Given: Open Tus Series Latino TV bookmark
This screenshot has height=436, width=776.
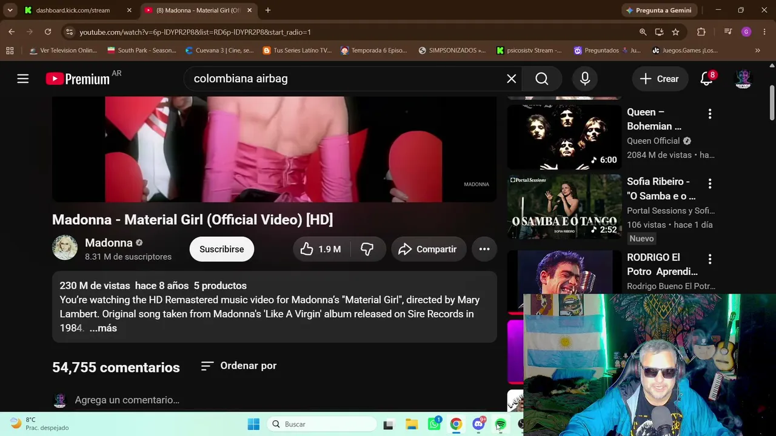Looking at the screenshot, I should point(297,50).
